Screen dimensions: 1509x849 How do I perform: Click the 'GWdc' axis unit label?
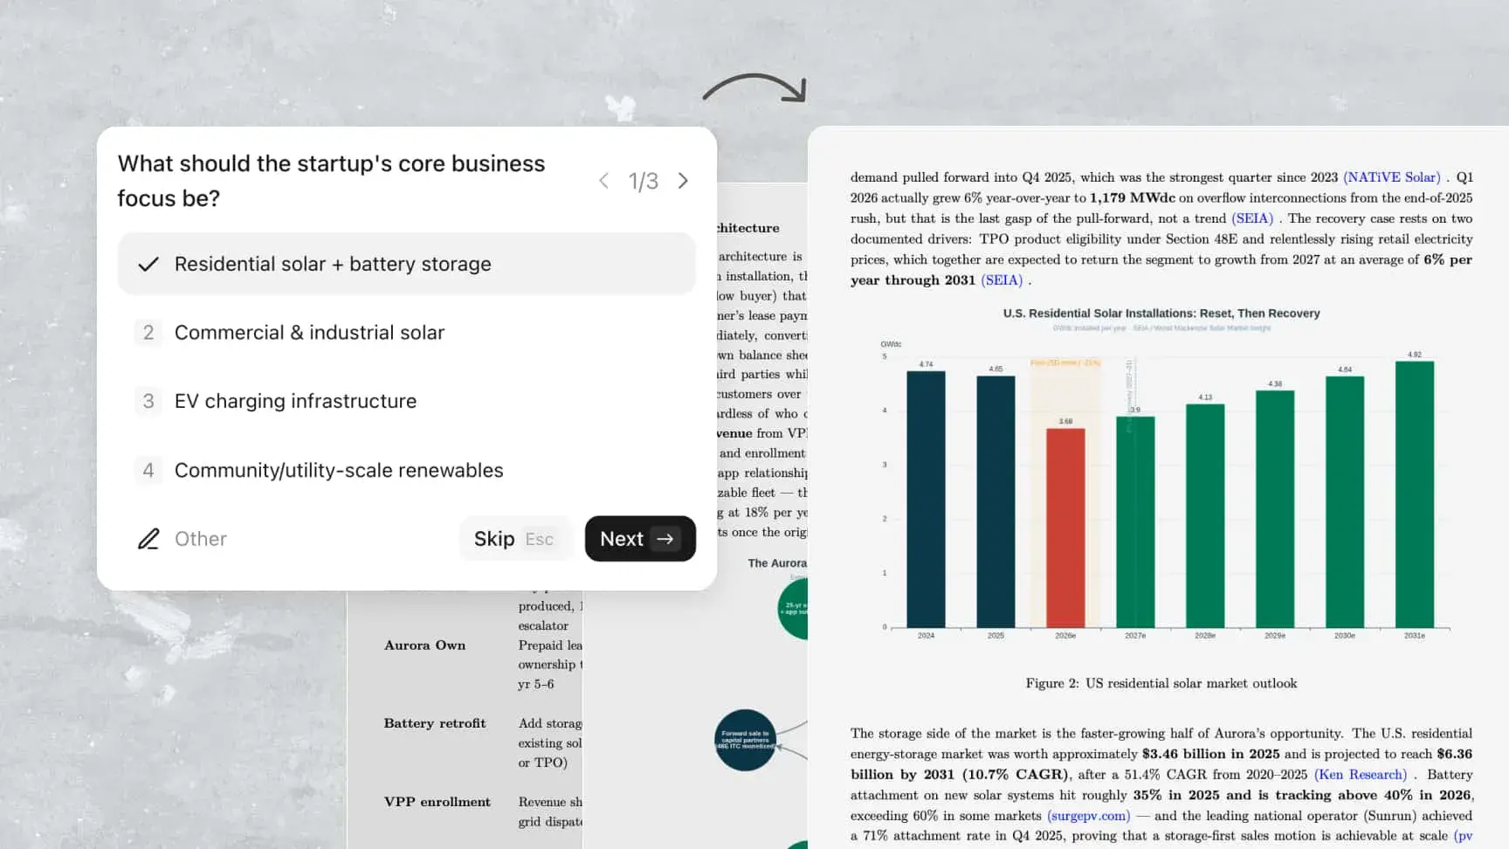(891, 344)
